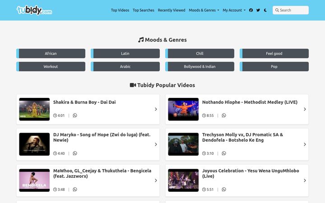This screenshot has width=325, height=203.
Task: Open Botshelo Ke Eng via its chevron arrow
Action: pos(305,144)
